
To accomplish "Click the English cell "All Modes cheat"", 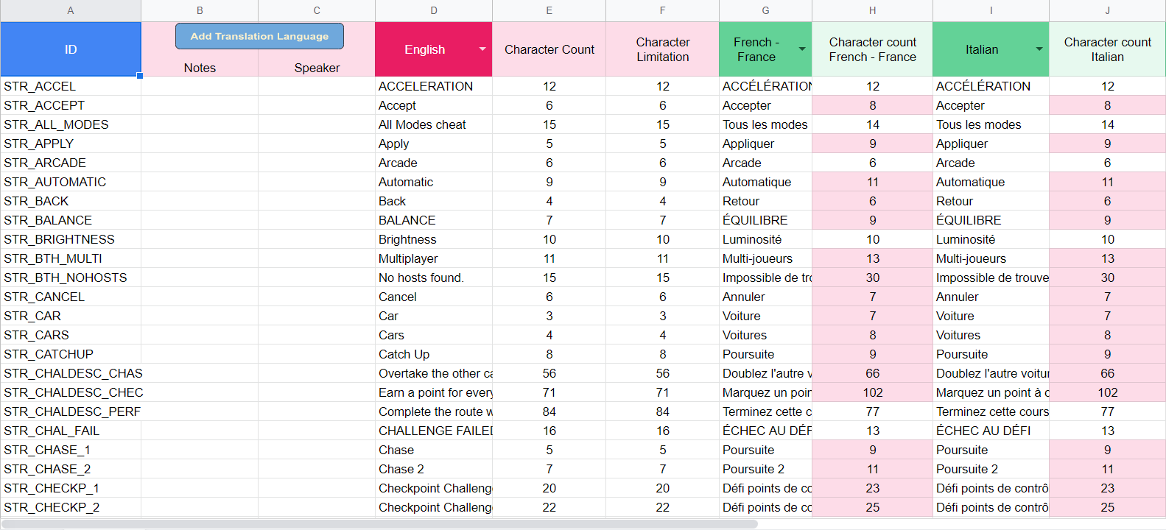I will point(433,124).
